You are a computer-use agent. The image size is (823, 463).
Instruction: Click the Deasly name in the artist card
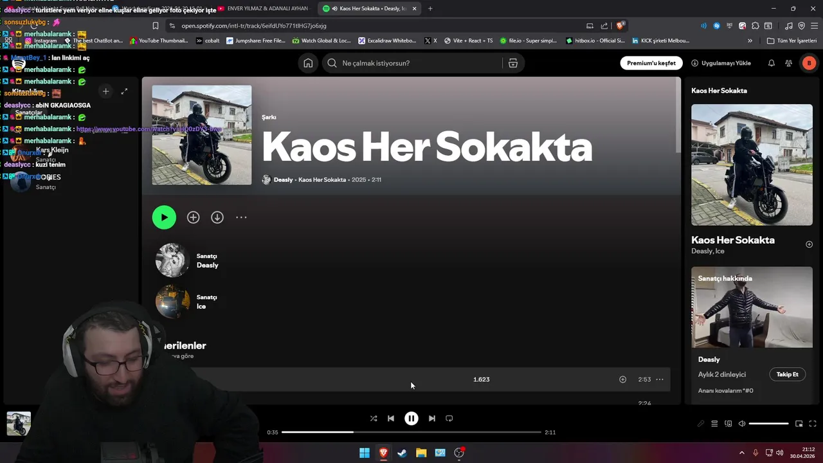[x=709, y=359]
